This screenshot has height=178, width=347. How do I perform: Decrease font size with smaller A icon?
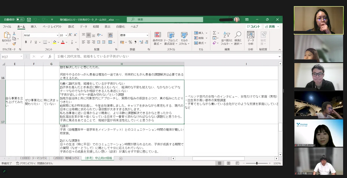(x=75, y=35)
